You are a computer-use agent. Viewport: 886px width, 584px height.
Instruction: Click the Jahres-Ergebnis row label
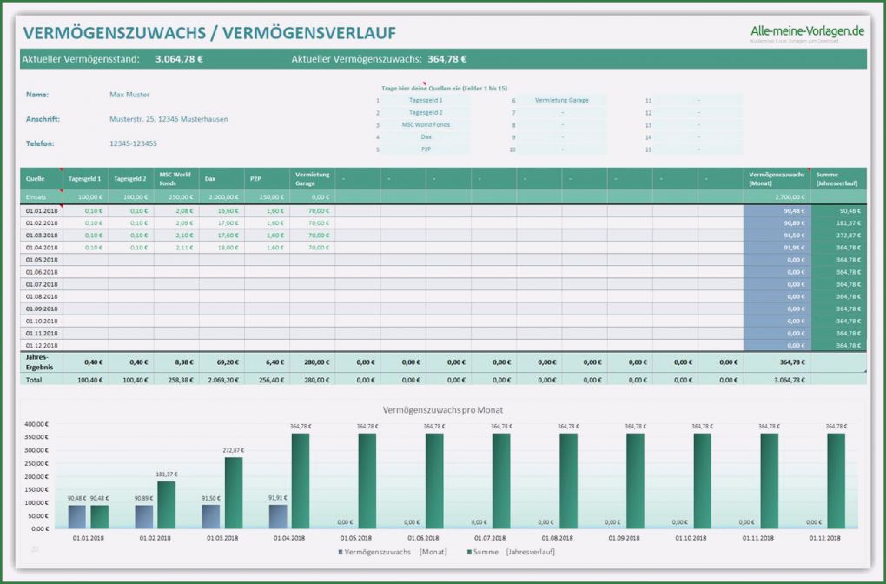[41, 361]
